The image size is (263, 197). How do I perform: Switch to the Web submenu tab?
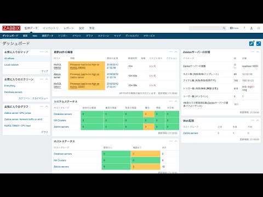point(35,36)
